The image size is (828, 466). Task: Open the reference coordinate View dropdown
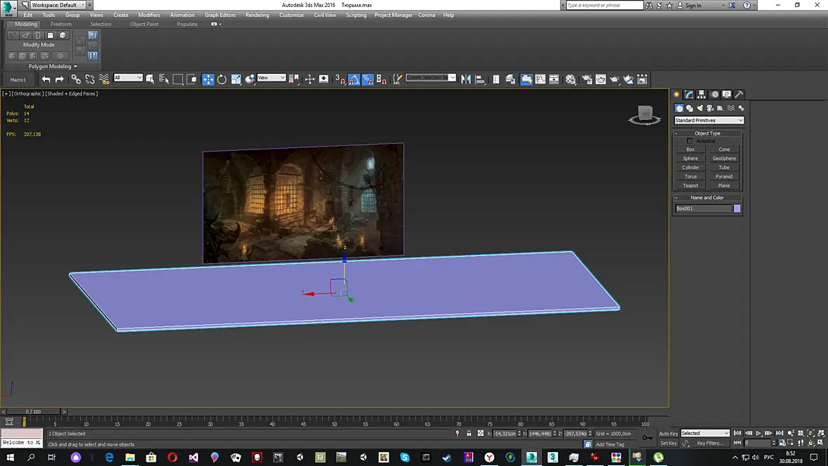pyautogui.click(x=272, y=78)
